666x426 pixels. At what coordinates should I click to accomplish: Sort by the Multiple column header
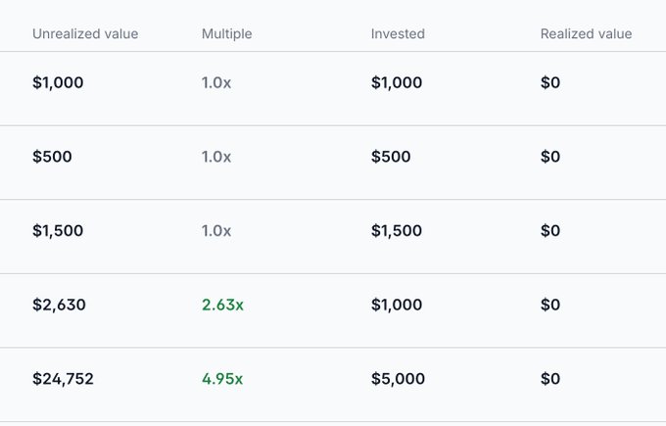point(227,34)
